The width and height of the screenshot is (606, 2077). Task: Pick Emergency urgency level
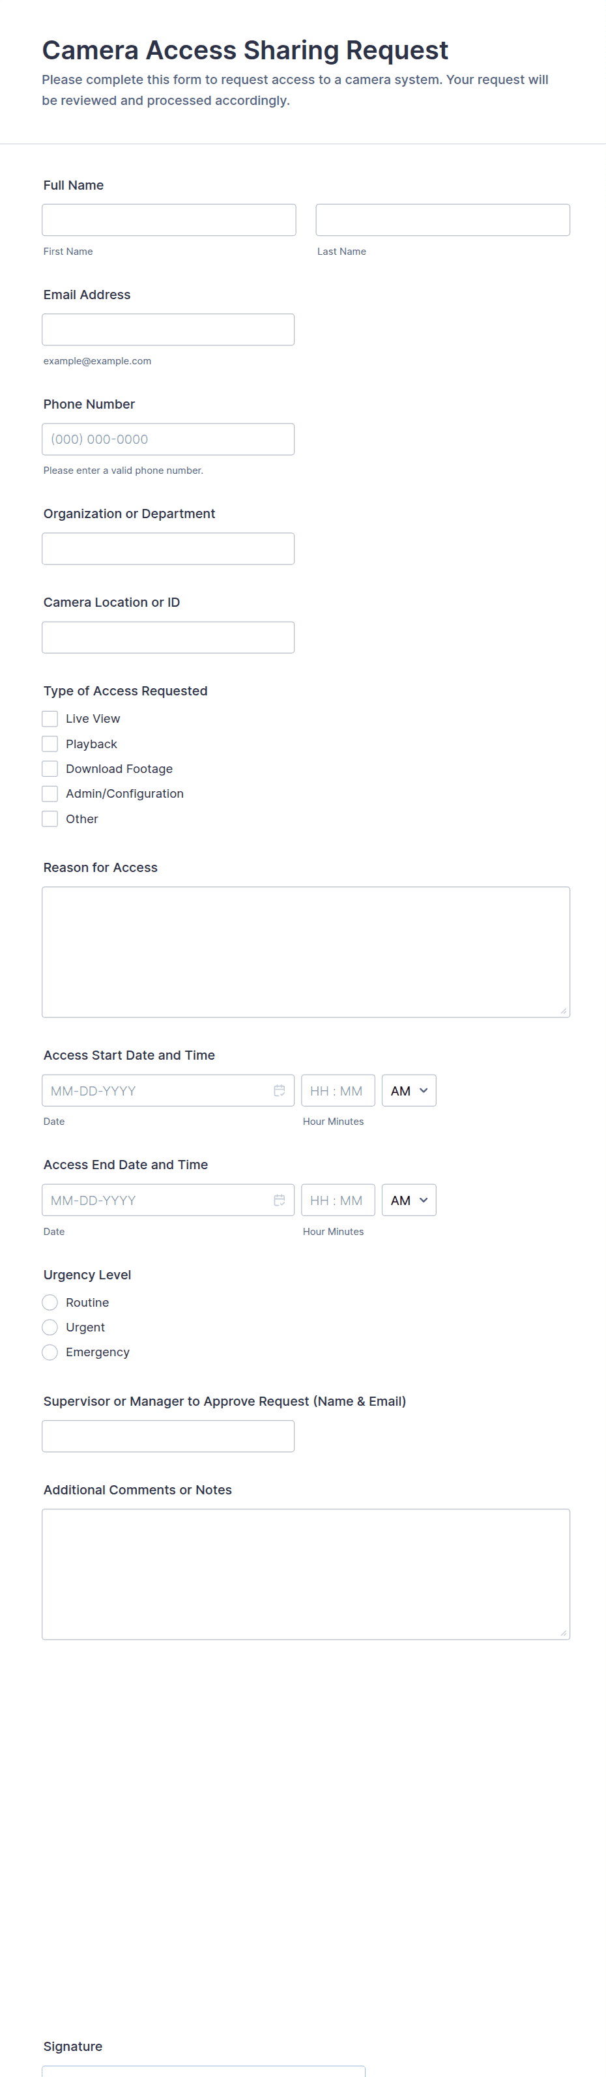coord(50,1353)
